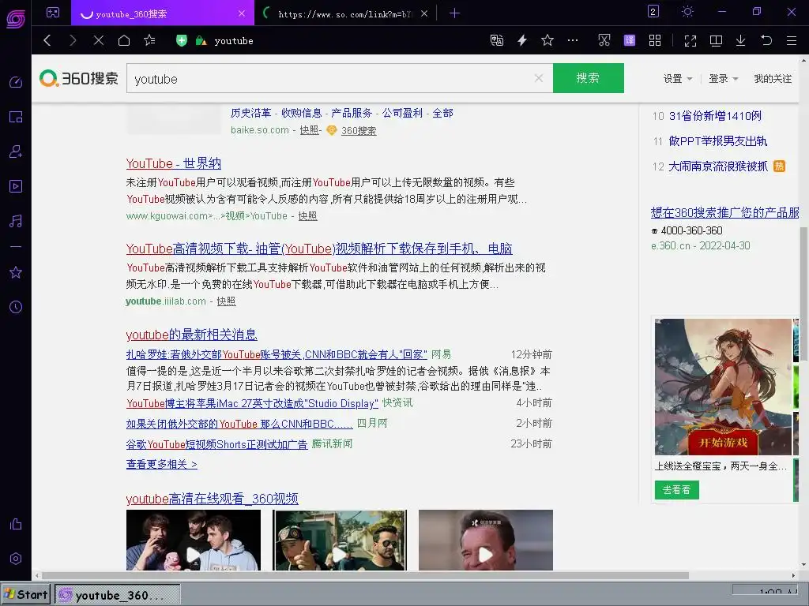Play the third video thumbnail with older man
The width and height of the screenshot is (809, 606).
pyautogui.click(x=486, y=540)
